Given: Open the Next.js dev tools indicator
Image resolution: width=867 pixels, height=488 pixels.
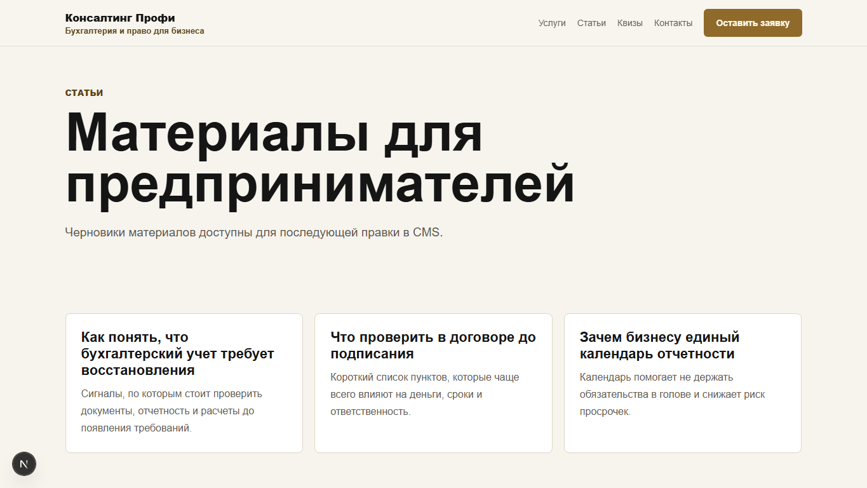Looking at the screenshot, I should (24, 464).
